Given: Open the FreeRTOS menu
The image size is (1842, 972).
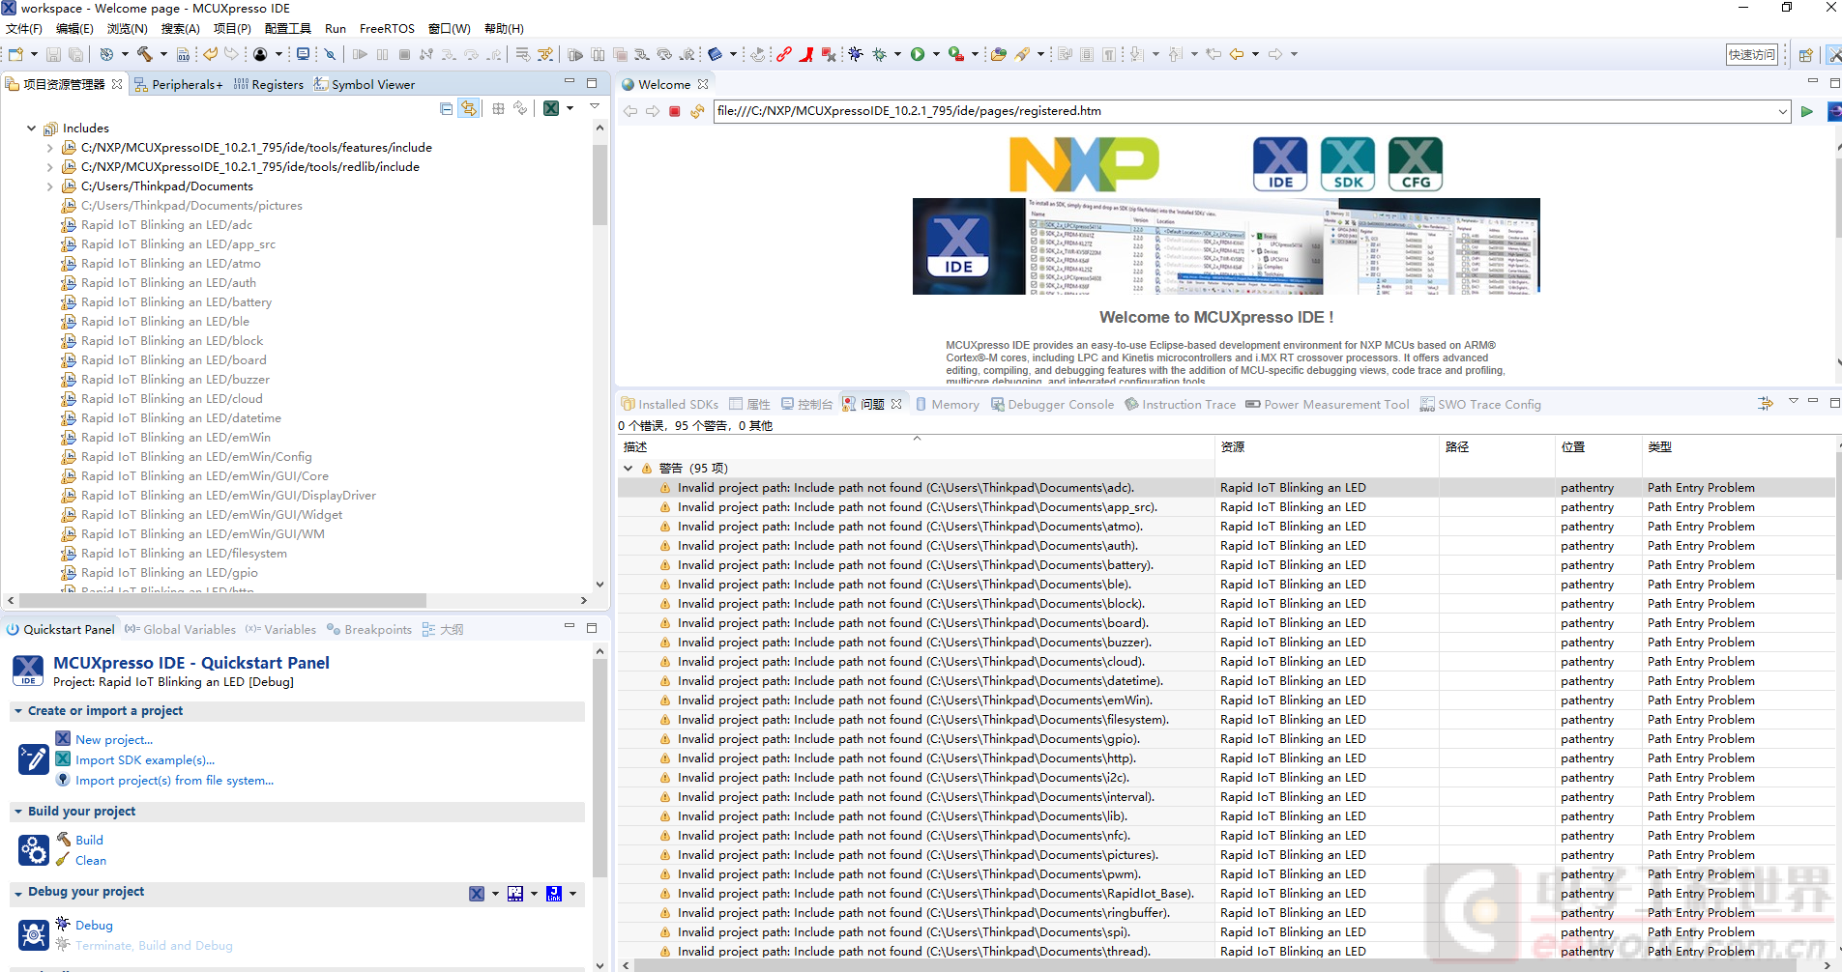Looking at the screenshot, I should coord(387,29).
